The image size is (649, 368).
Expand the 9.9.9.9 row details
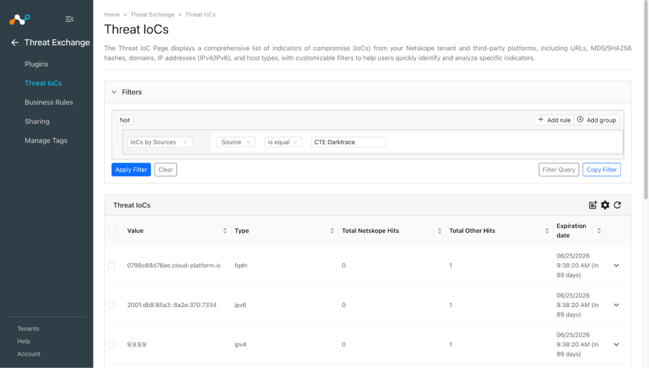(616, 345)
